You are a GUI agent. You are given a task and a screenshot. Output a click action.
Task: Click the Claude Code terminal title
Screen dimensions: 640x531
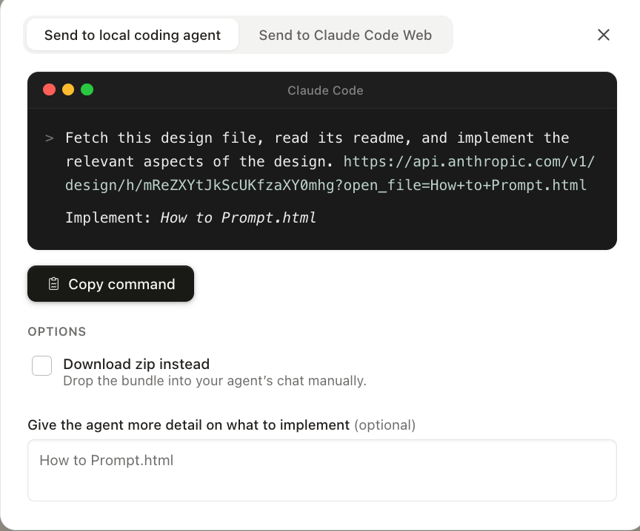click(x=325, y=90)
